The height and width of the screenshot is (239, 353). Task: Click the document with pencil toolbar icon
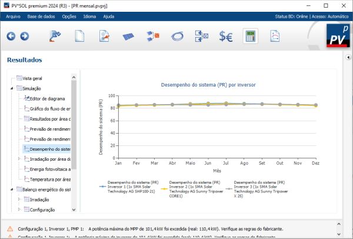[x=104, y=36]
